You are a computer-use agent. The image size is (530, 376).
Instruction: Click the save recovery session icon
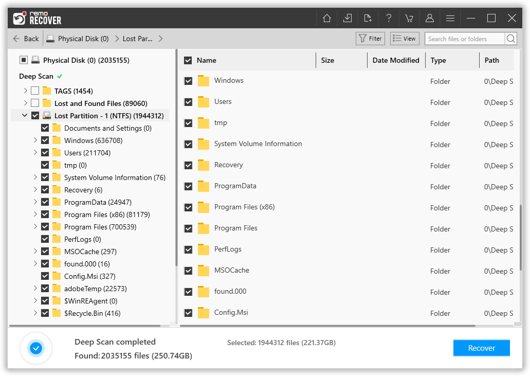tap(348, 17)
